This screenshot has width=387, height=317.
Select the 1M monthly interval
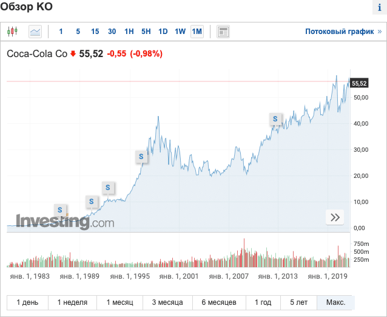coord(197,32)
